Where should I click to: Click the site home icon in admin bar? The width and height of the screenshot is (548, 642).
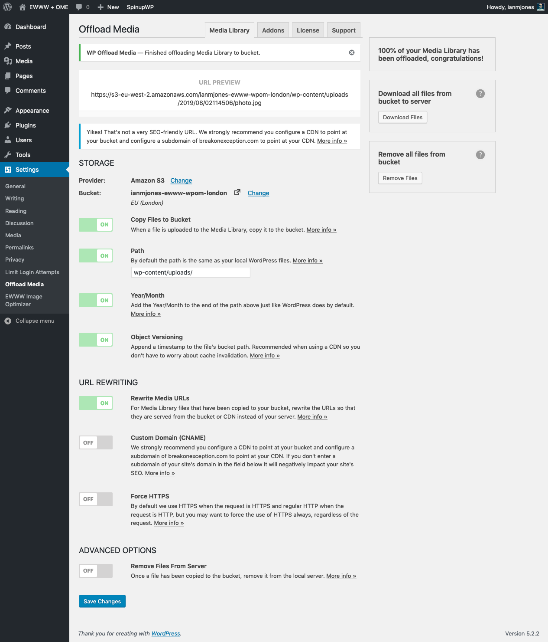pos(23,7)
